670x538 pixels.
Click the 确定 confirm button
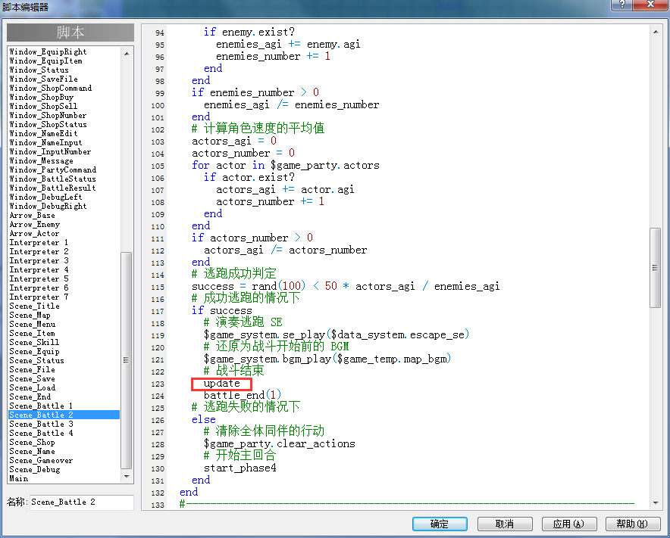coord(440,524)
